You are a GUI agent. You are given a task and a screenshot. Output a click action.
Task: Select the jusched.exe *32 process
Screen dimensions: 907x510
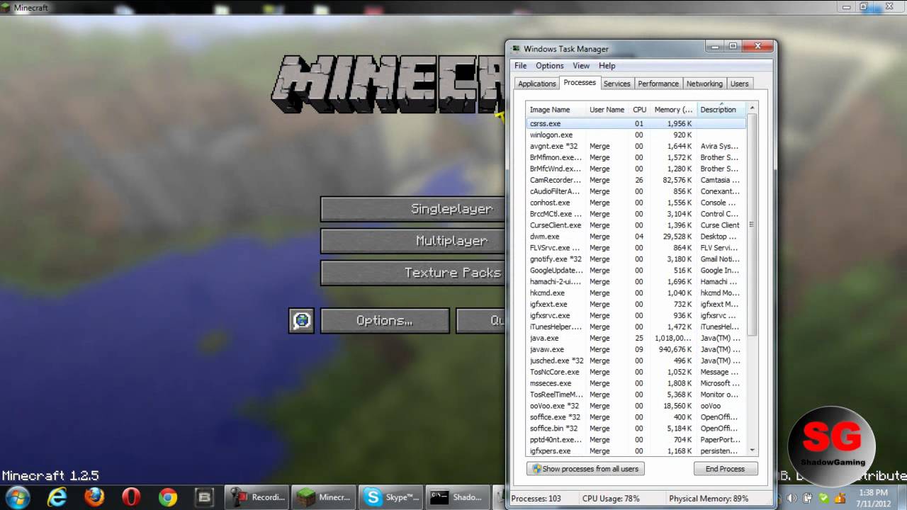636,361
